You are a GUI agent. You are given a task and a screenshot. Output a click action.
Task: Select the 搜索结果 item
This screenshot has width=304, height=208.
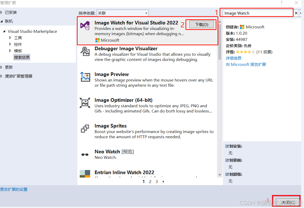(22, 57)
